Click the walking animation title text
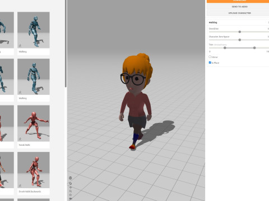 213,22
